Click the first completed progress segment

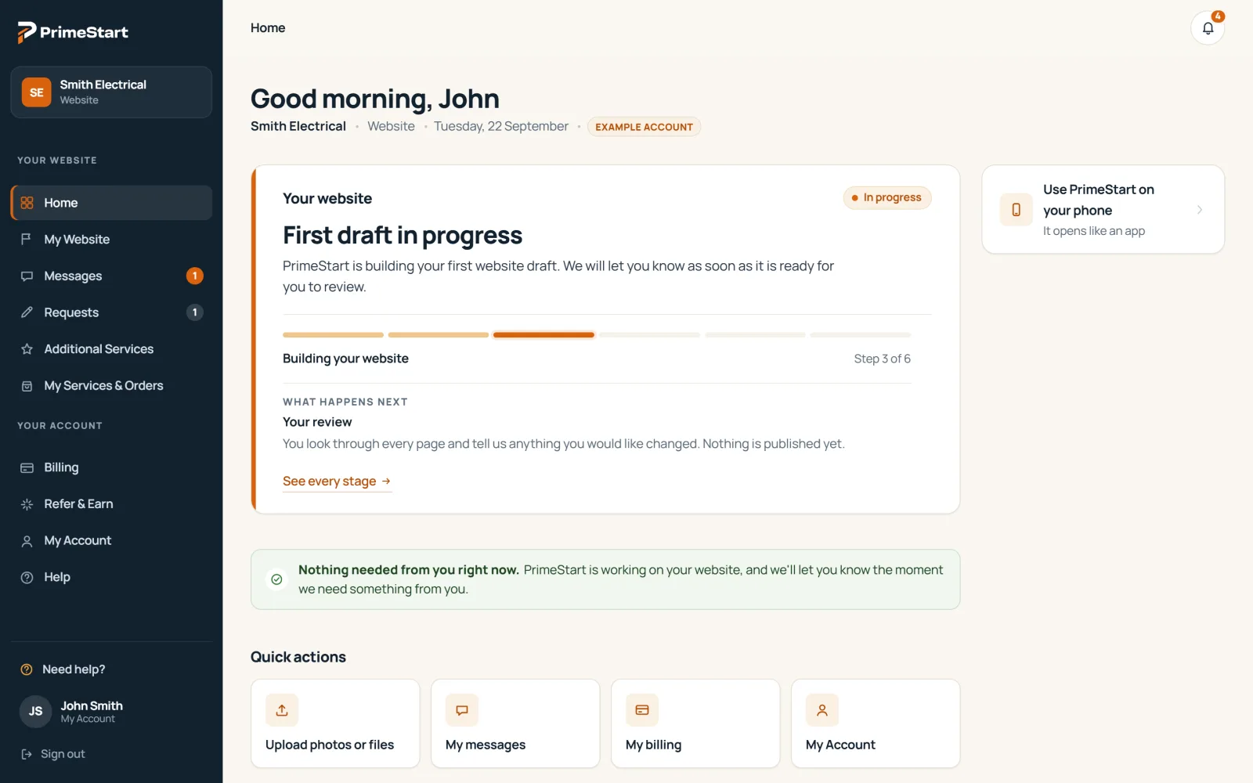click(333, 335)
